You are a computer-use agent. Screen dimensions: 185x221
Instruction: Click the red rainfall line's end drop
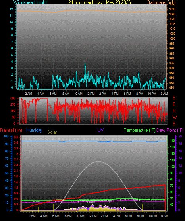pyautogui.click(x=165, y=198)
